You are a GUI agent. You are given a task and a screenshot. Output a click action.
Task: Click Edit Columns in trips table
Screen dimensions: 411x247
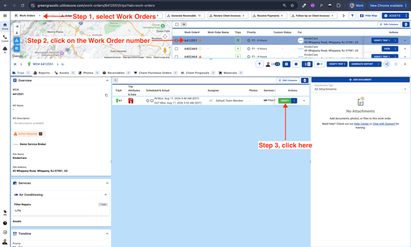(x=288, y=80)
